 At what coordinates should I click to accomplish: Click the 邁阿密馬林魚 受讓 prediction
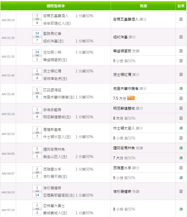point(128,148)
